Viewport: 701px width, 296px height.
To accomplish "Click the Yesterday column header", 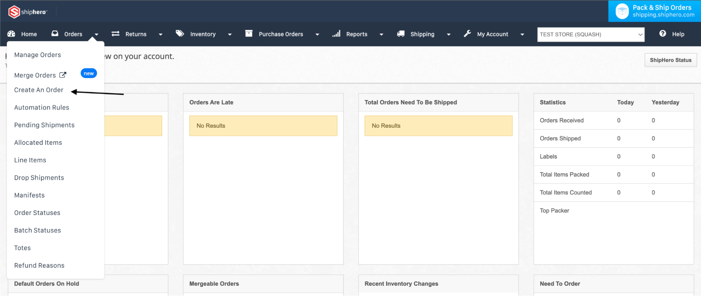I will click(666, 102).
